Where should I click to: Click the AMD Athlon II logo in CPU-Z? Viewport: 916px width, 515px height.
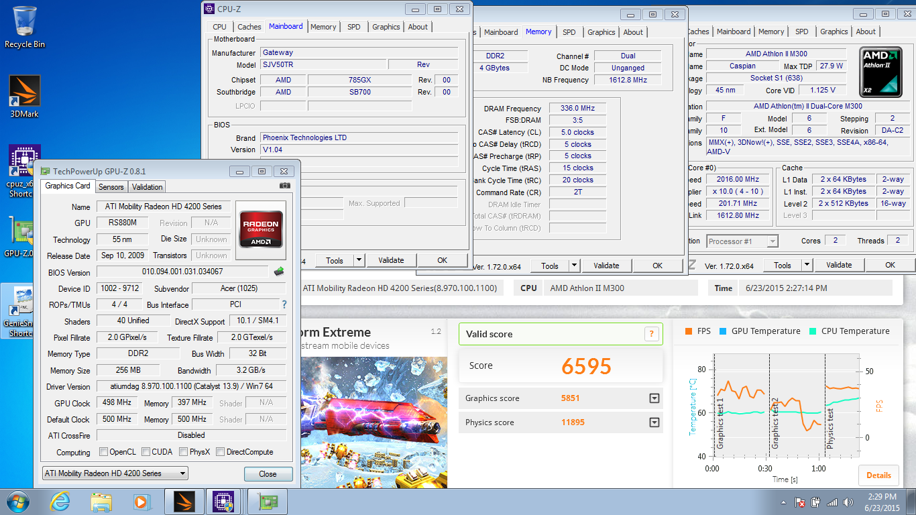(880, 72)
